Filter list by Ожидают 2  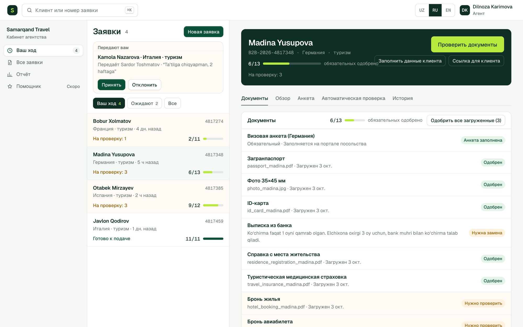point(144,103)
